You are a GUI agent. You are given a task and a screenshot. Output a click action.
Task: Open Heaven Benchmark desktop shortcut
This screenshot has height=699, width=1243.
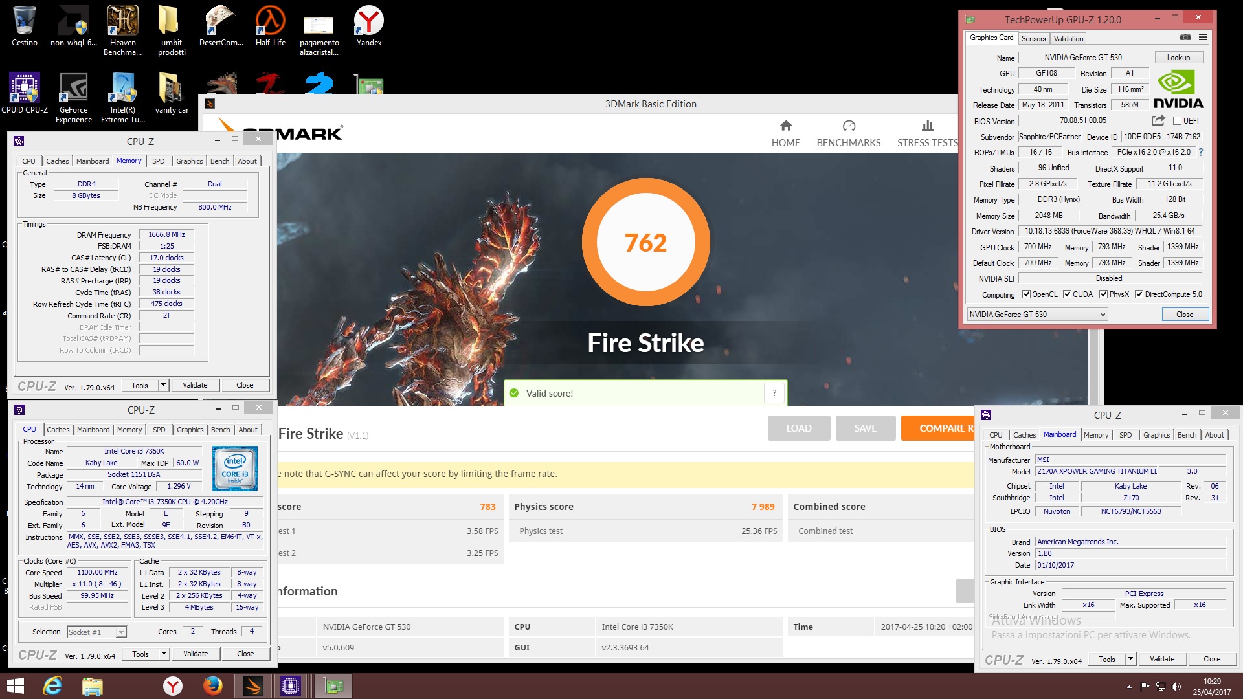click(122, 30)
